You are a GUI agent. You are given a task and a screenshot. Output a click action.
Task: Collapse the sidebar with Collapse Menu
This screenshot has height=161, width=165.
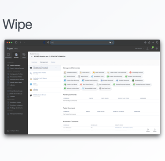click(13, 131)
